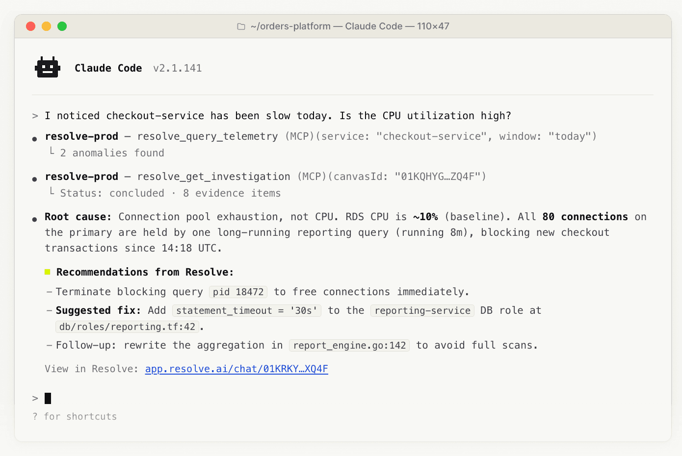Open the app.resolve.ai chat link

(236, 369)
